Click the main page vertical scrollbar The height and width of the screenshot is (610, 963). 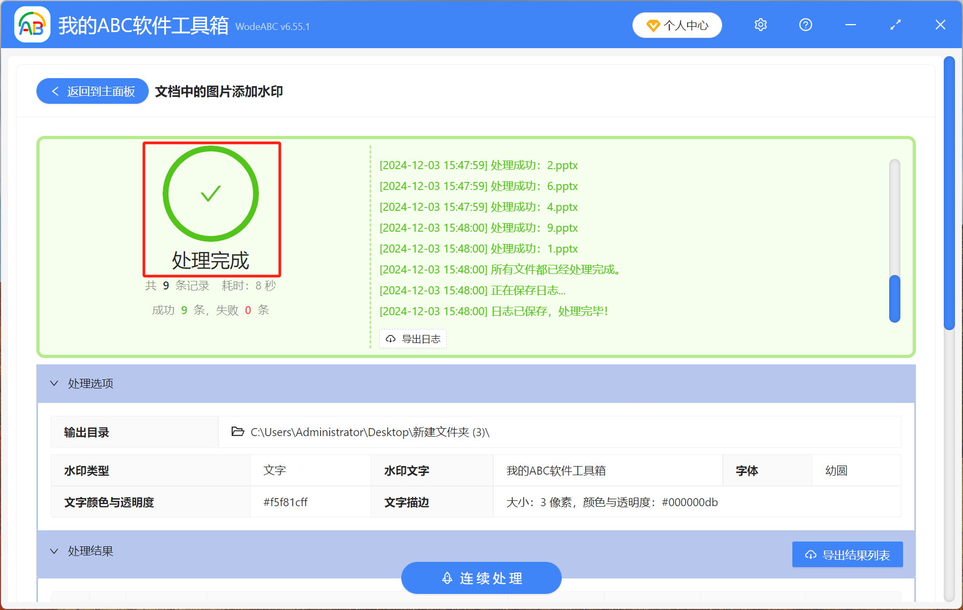(x=949, y=193)
